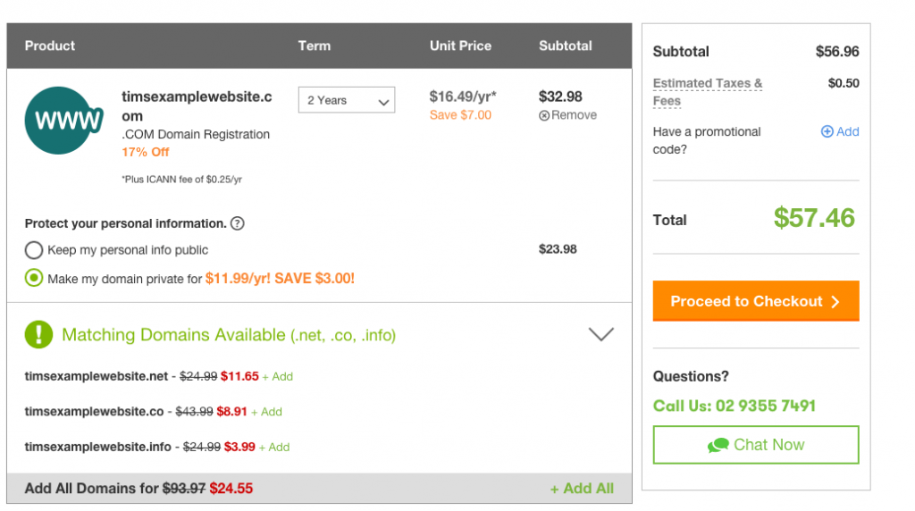Click the chat bubbles icon in Chat Now
The width and height of the screenshot is (915, 511).
coord(718,446)
